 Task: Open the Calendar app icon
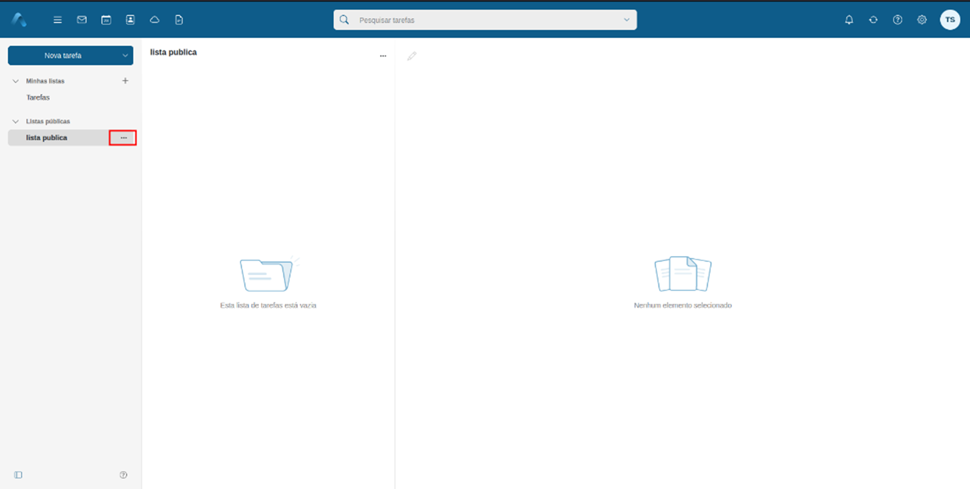[106, 20]
